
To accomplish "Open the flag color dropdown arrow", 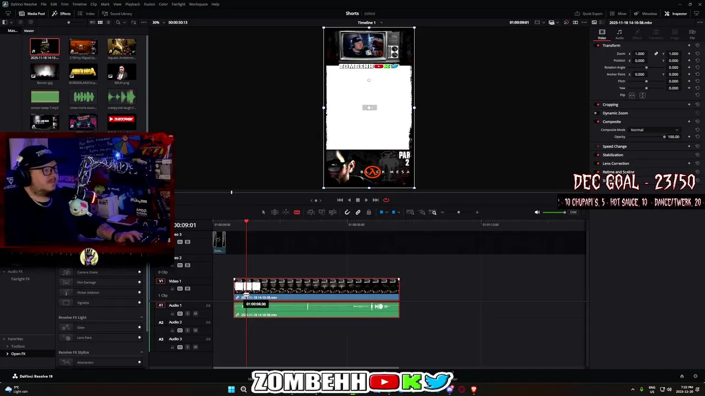I will [x=386, y=212].
